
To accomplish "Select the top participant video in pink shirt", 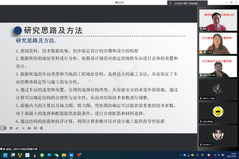I will point(218,20).
